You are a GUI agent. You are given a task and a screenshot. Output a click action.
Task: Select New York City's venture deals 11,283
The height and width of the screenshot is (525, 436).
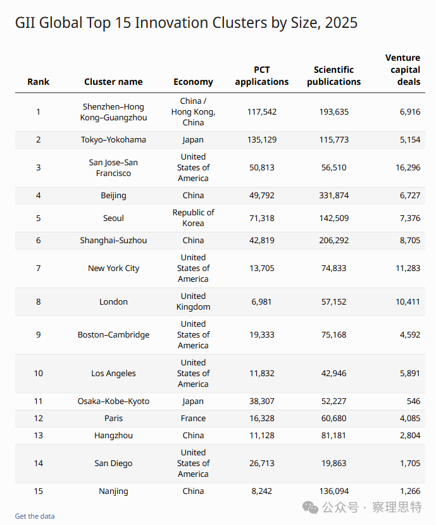click(x=408, y=268)
